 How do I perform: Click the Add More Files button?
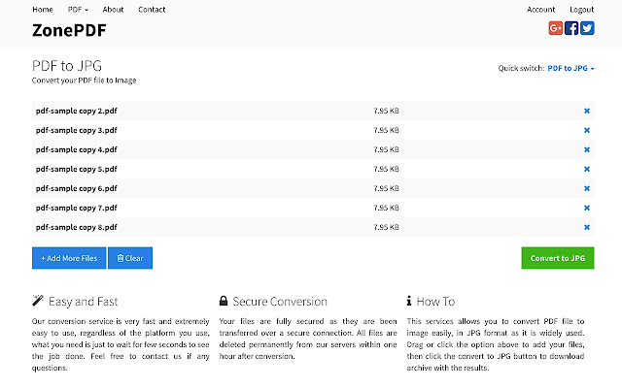[69, 258]
